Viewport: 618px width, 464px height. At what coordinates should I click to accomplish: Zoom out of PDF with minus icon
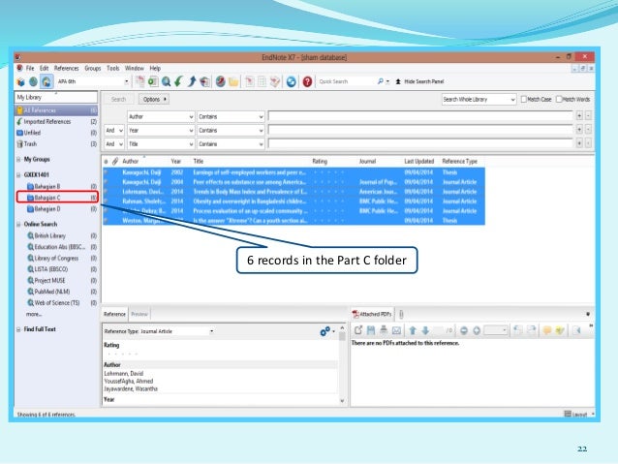[464, 330]
